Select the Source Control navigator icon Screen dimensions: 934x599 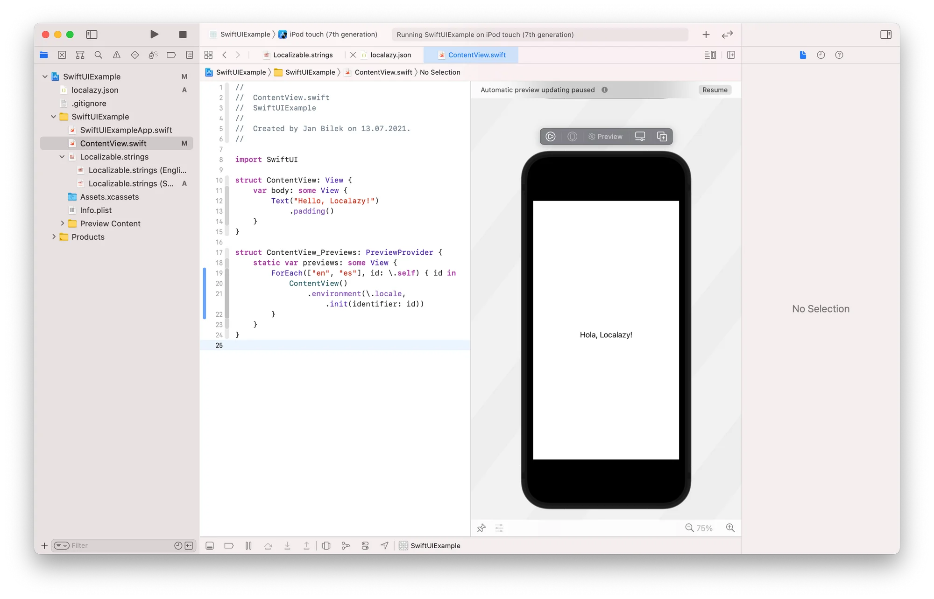62,55
